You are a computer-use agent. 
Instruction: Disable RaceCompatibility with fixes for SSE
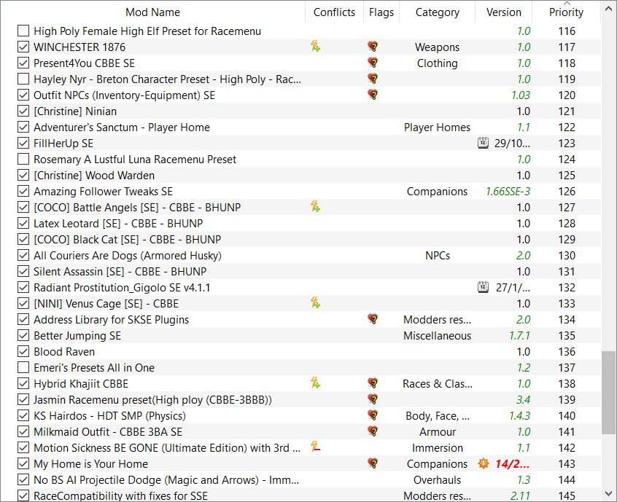pos(23,495)
